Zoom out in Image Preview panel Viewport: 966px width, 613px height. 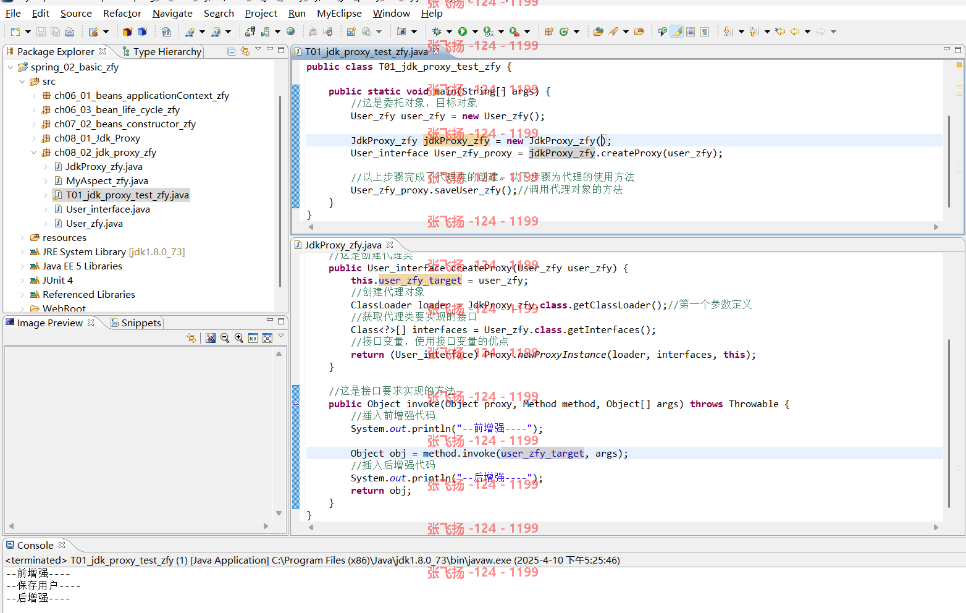coord(225,338)
